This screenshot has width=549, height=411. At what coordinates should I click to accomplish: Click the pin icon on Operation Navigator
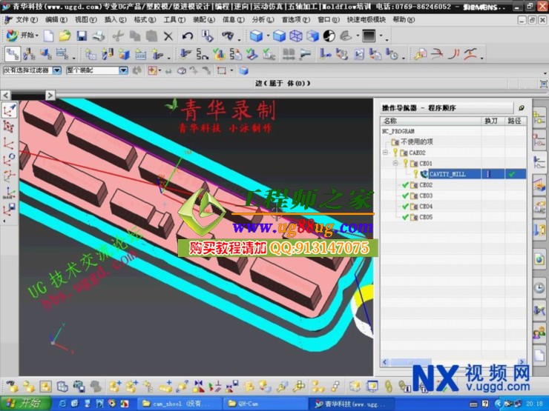(x=521, y=108)
